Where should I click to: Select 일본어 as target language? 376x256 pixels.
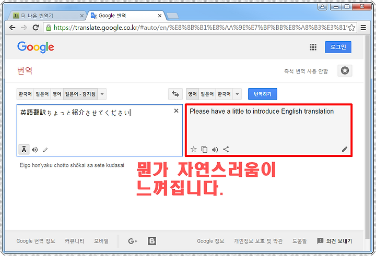pyautogui.click(x=207, y=94)
